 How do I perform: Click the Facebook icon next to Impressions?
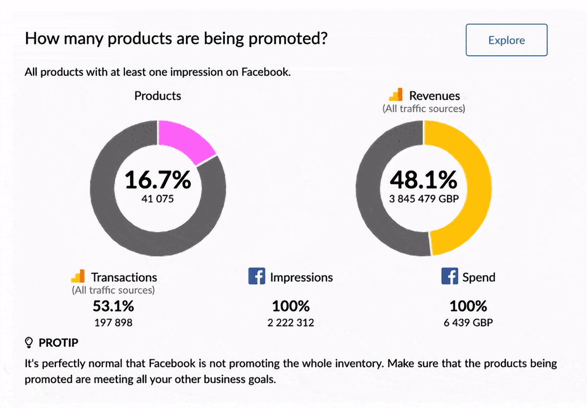[257, 277]
